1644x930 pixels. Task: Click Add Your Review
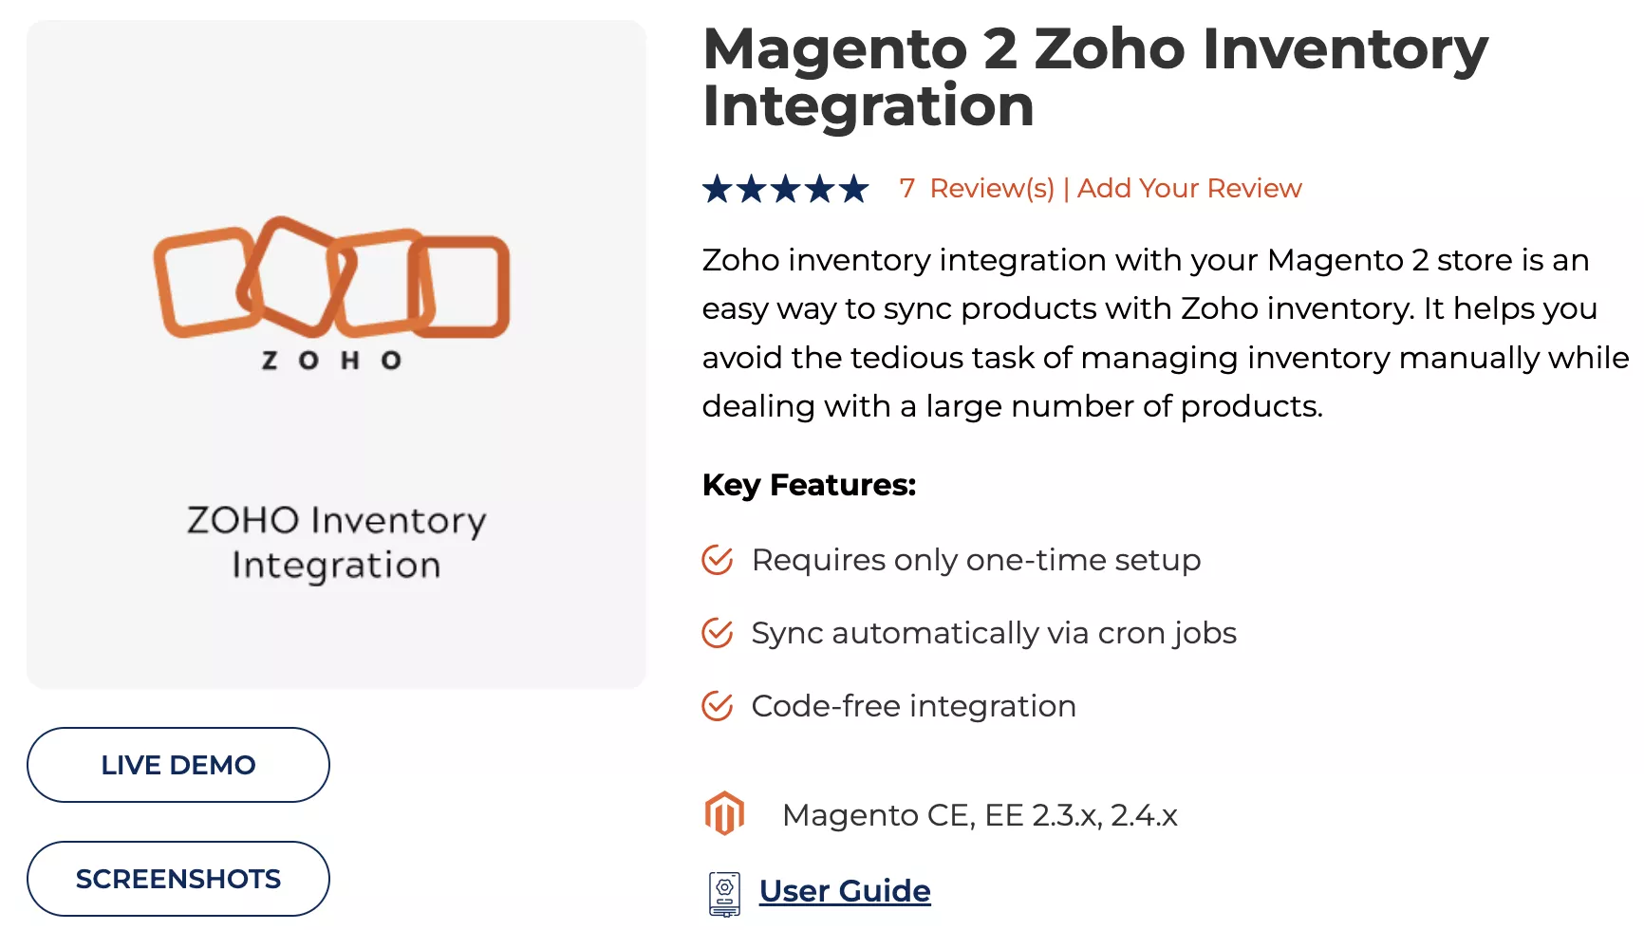click(x=1189, y=188)
